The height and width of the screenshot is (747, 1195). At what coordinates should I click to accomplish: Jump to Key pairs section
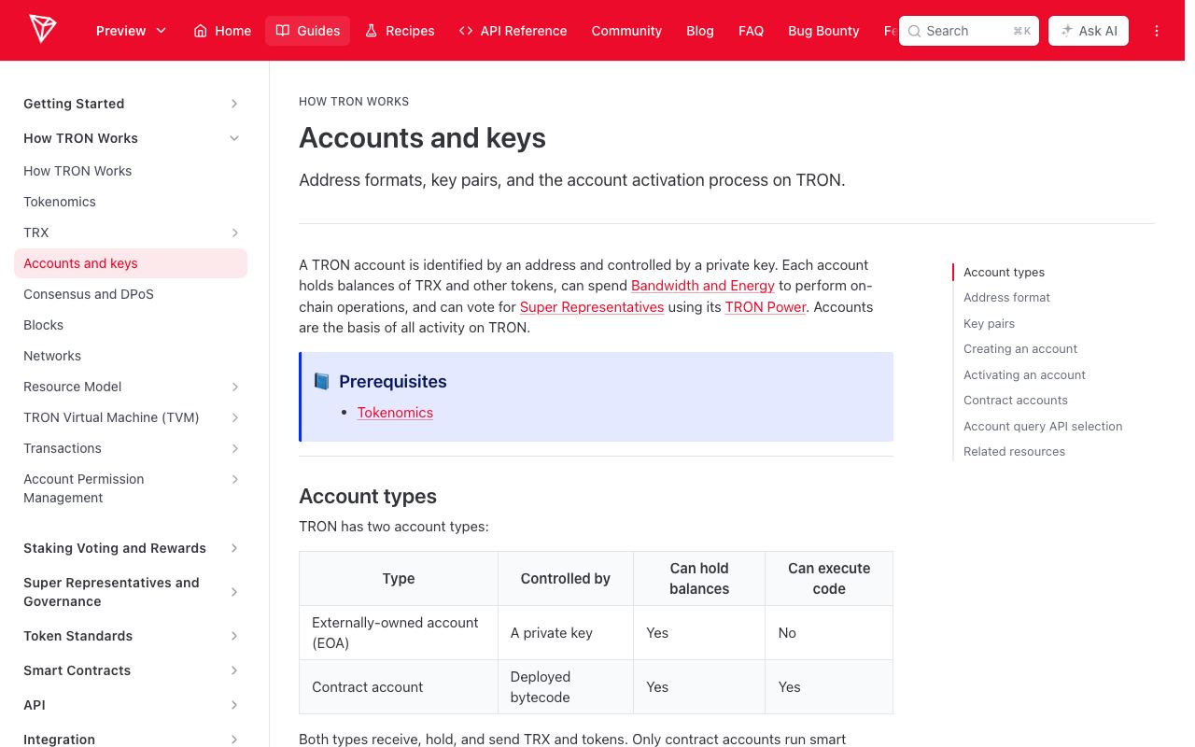click(x=989, y=323)
